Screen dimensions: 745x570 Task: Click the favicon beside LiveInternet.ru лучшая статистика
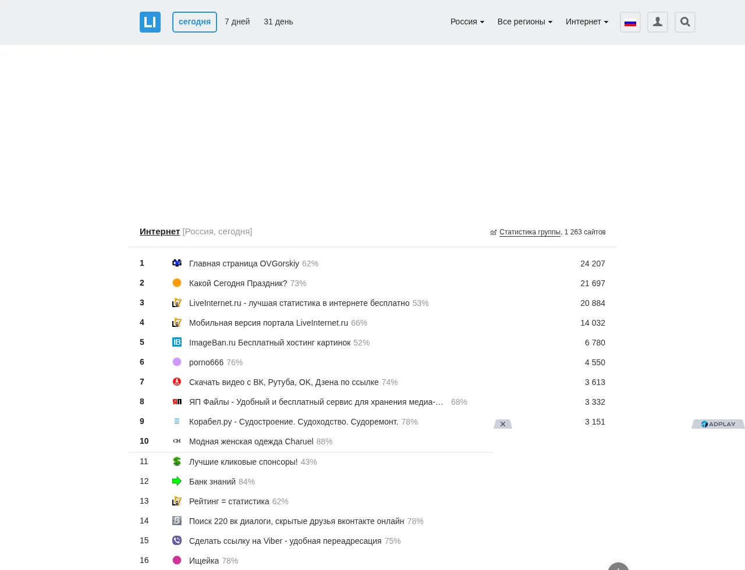coord(177,302)
